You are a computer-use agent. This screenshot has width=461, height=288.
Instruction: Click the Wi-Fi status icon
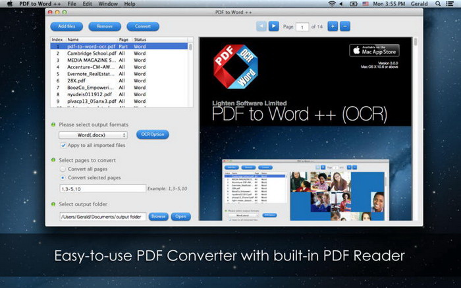332,4
